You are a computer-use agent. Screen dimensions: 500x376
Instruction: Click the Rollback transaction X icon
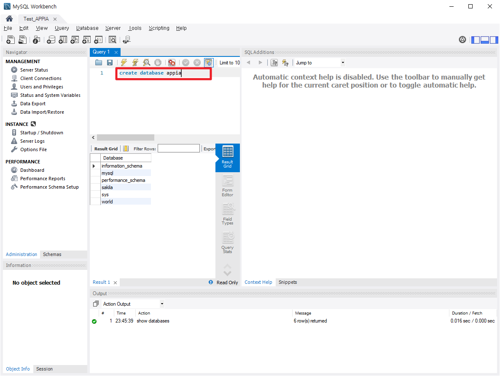(x=197, y=62)
